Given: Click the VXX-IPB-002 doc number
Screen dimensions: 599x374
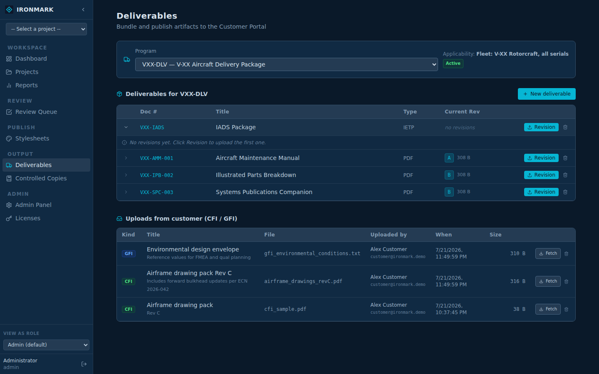Looking at the screenshot, I should tap(157, 175).
